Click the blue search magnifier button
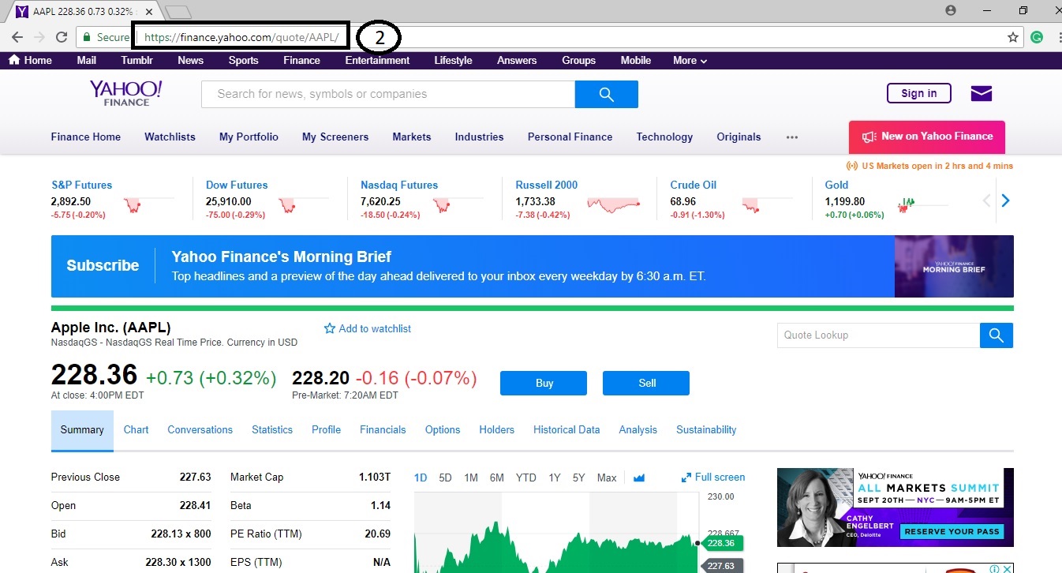 point(606,94)
